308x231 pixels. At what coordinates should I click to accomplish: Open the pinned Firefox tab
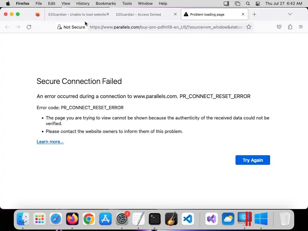click(38, 14)
